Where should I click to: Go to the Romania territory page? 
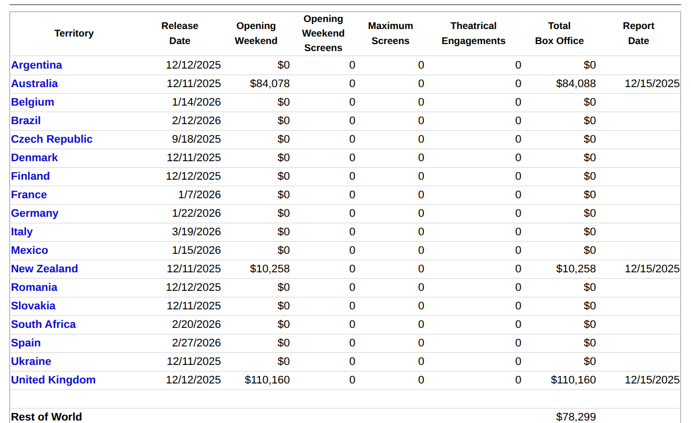[34, 287]
